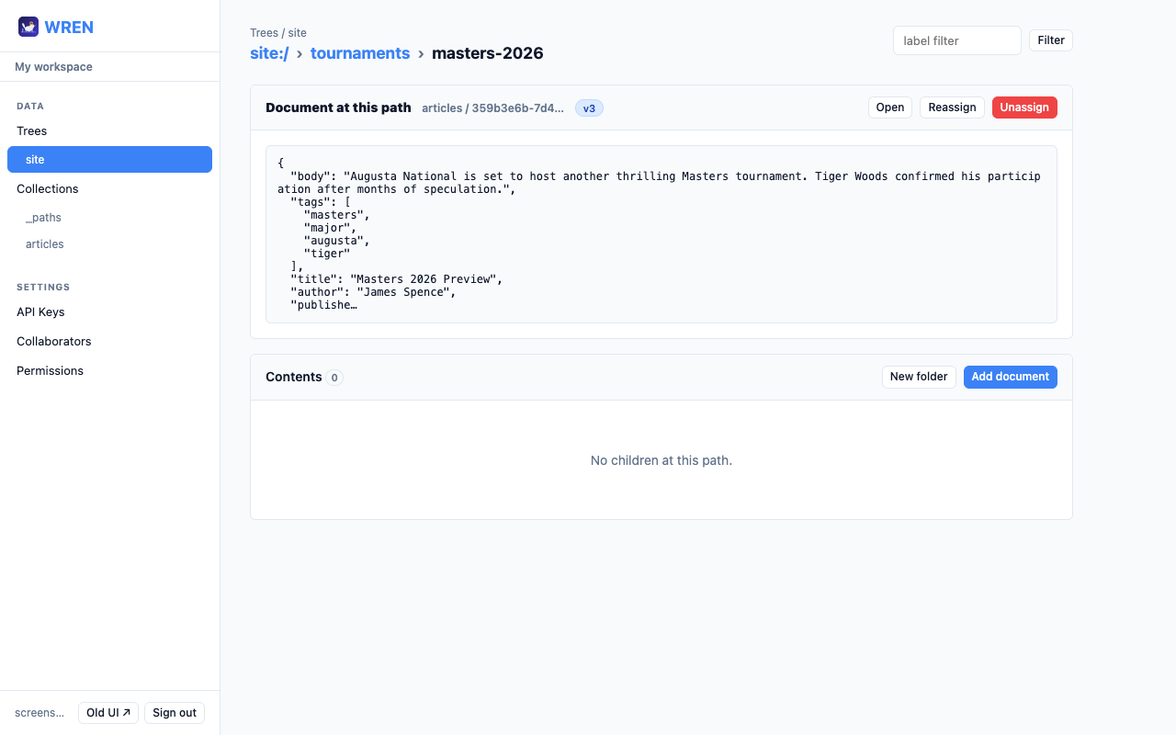The height and width of the screenshot is (735, 1176).
Task: Select the _paths collection
Action: point(43,217)
